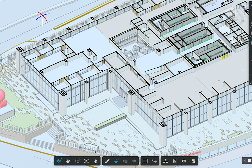The image size is (252, 168).
Task: Click the Home view icon
Action: (x=214, y=5)
